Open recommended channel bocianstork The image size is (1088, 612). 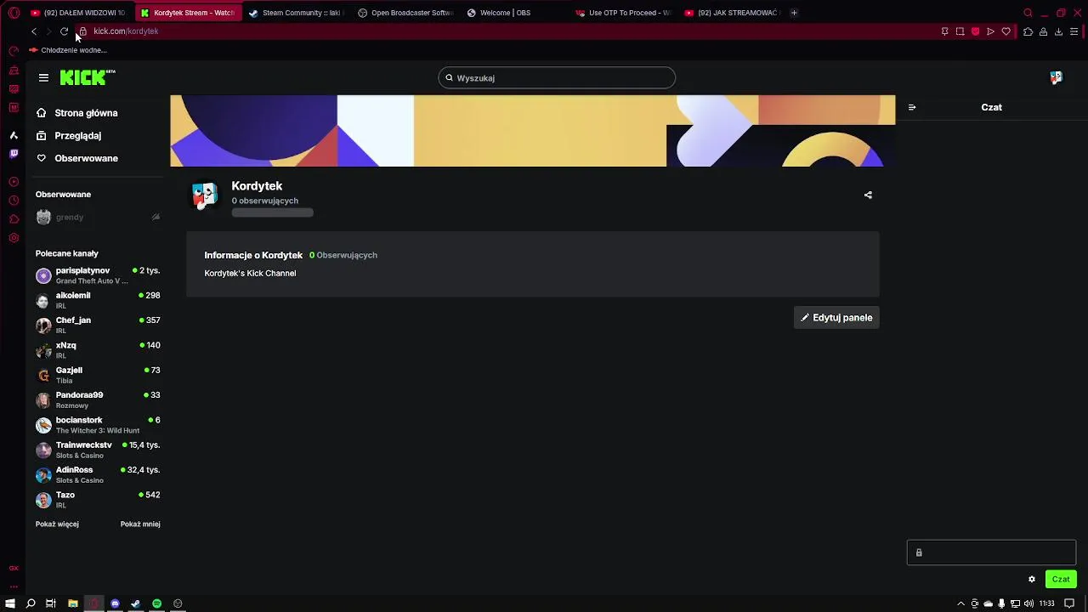pyautogui.click(x=98, y=425)
